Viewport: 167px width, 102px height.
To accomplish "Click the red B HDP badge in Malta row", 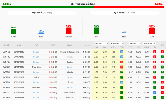I will click(x=155, y=77).
